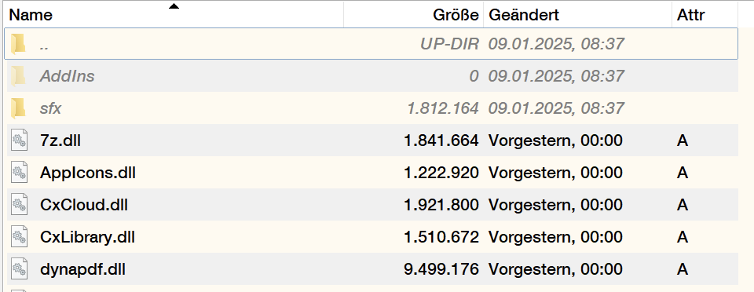Select the AddIns folder icon
This screenshot has width=754, height=292.
18,76
